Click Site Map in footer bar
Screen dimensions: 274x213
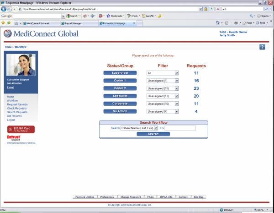point(199,197)
